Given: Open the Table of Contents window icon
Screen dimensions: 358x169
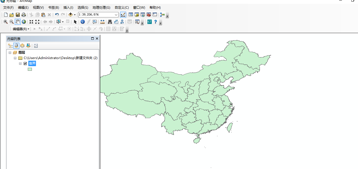Looking at the screenshot, I should (131, 15).
